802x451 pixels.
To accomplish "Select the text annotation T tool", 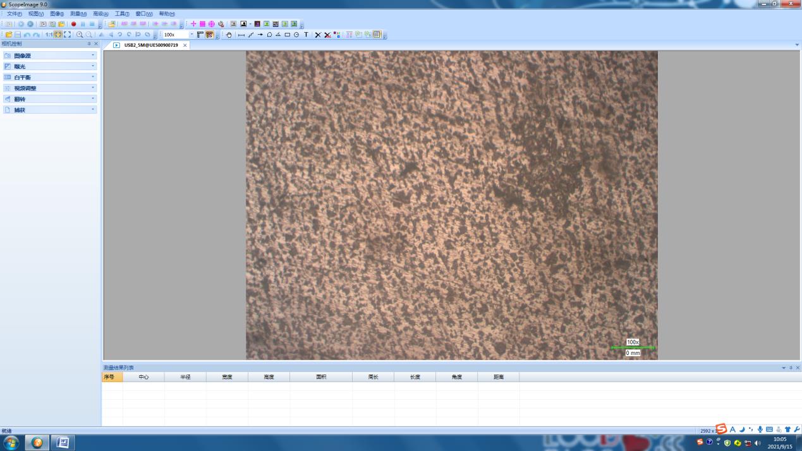I will tap(307, 35).
